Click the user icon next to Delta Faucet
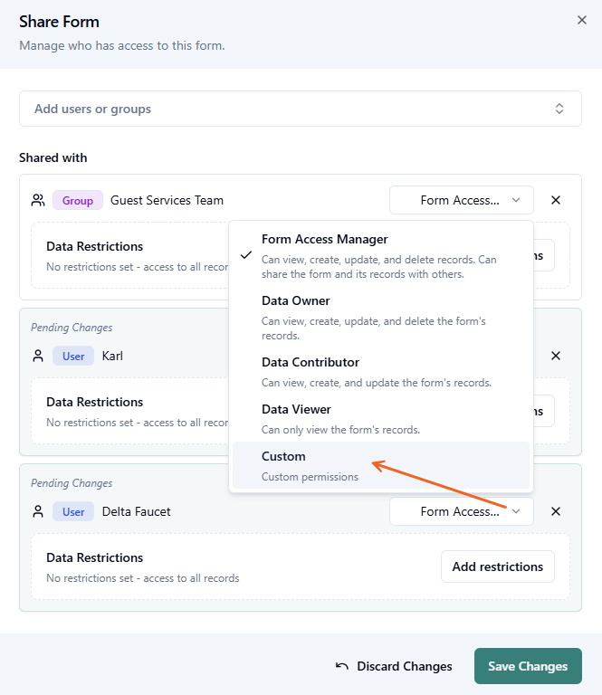The height and width of the screenshot is (695, 602). [x=38, y=511]
